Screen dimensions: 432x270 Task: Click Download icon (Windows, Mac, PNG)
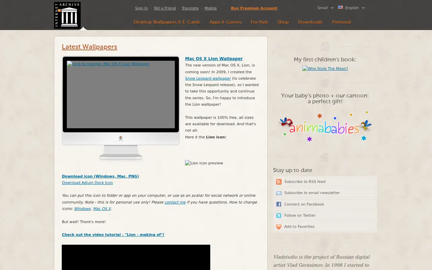tap(100, 176)
